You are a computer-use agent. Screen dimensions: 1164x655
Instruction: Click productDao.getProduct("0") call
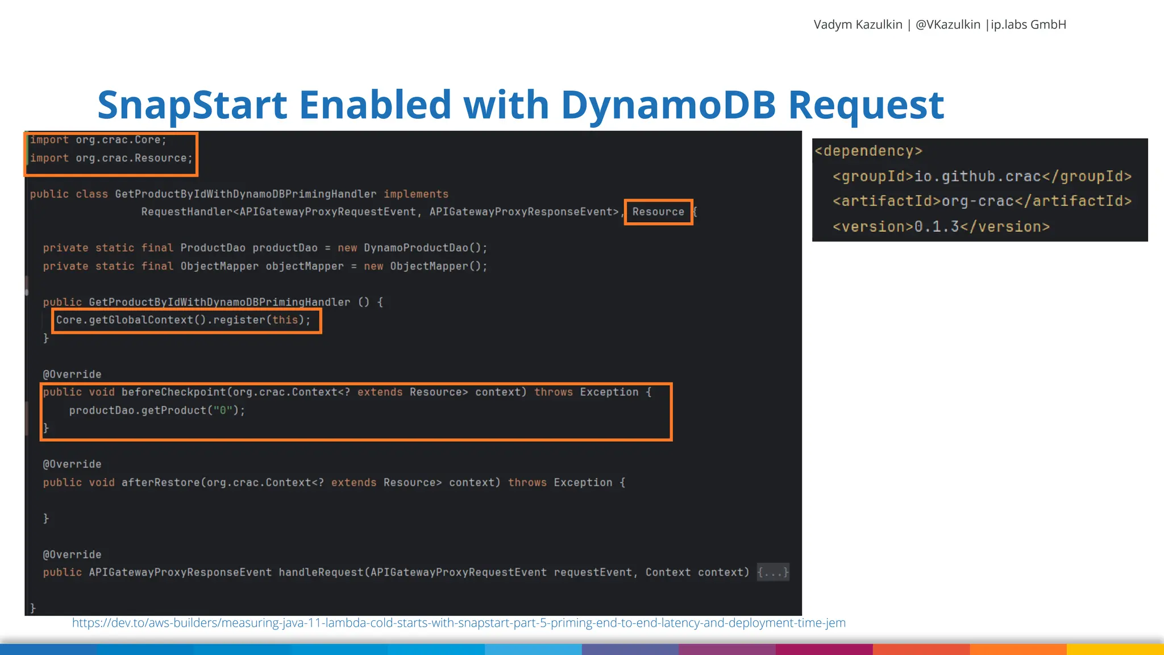[157, 411]
